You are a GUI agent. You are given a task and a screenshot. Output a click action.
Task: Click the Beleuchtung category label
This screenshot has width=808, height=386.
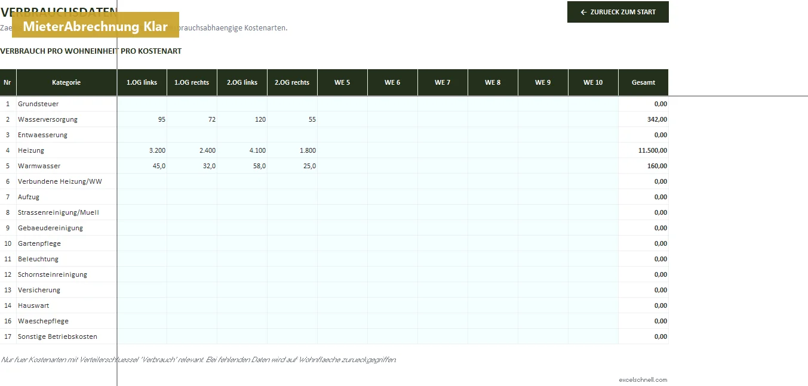point(38,259)
